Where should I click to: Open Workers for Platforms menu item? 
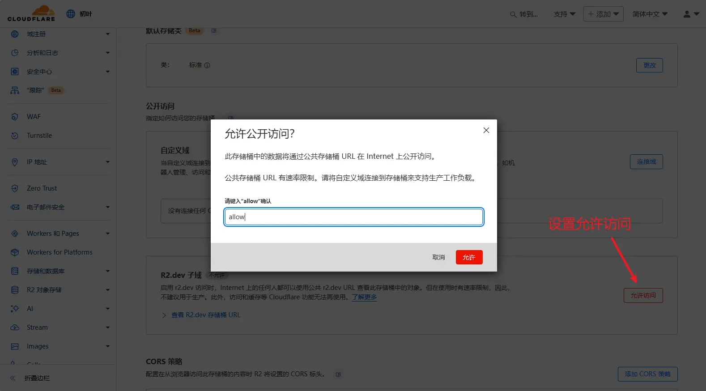(59, 252)
